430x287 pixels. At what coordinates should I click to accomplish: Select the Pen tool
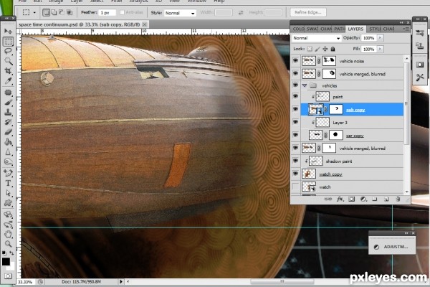tap(8, 173)
